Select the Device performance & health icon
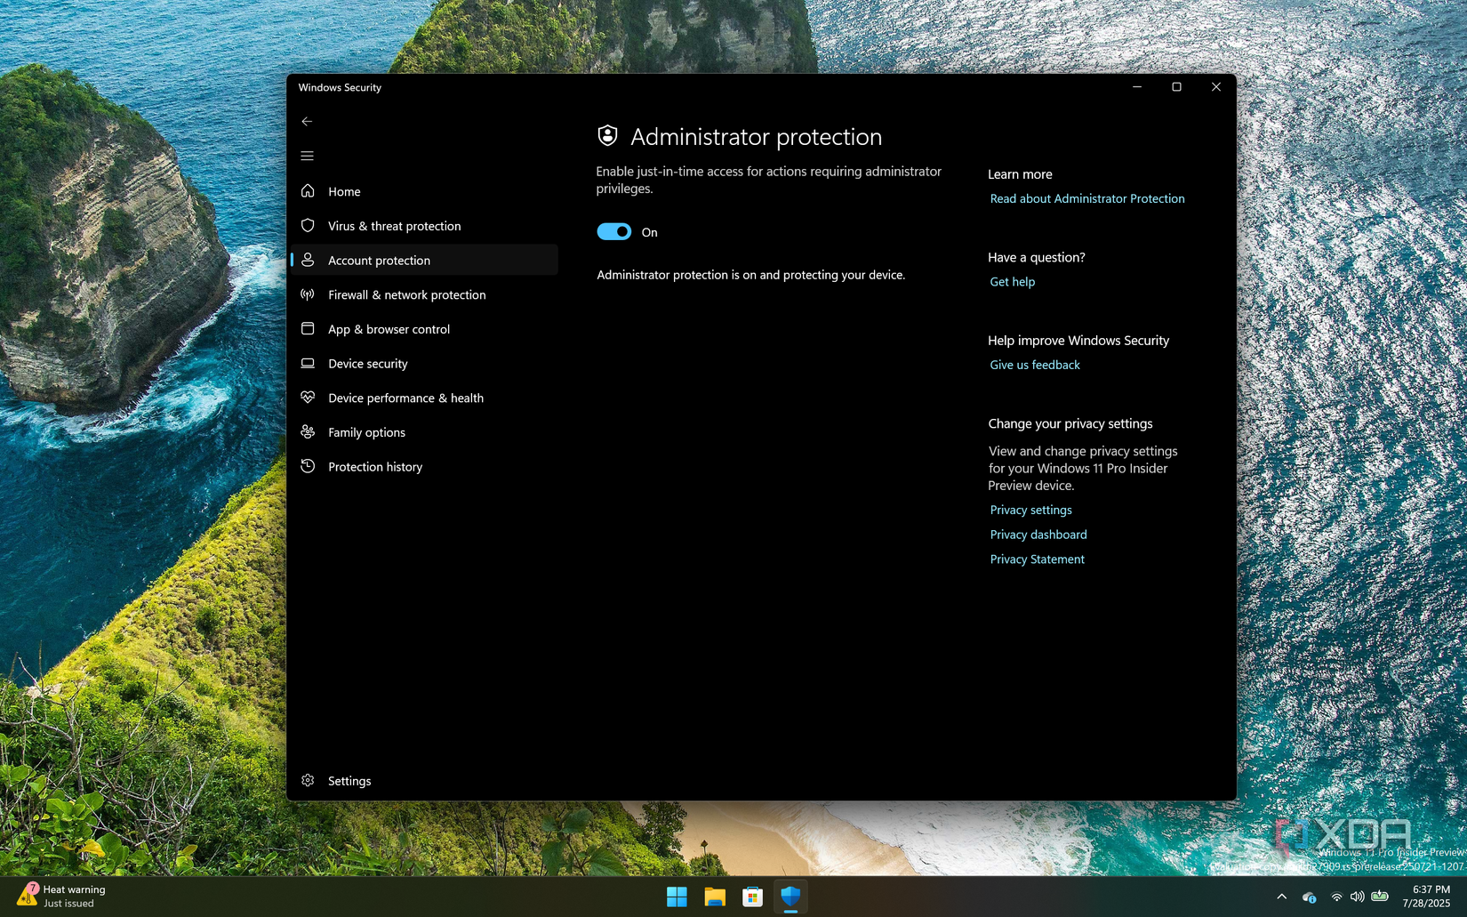Screen dimensions: 1467x917 [307, 398]
